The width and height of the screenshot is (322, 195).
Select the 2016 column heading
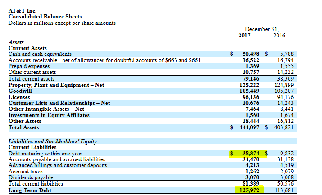[279, 36]
